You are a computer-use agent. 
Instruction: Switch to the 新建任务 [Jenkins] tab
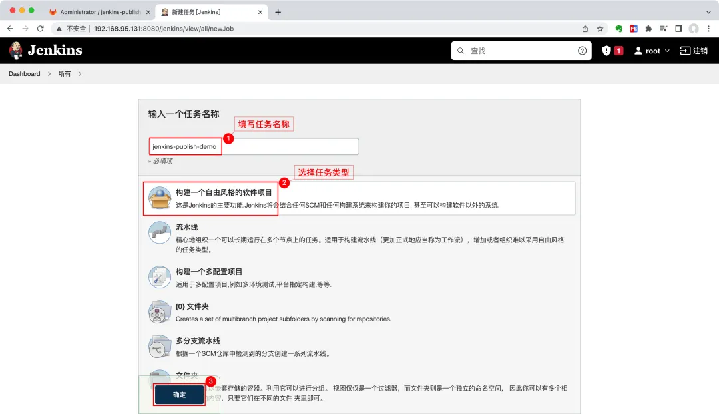[x=211, y=12]
